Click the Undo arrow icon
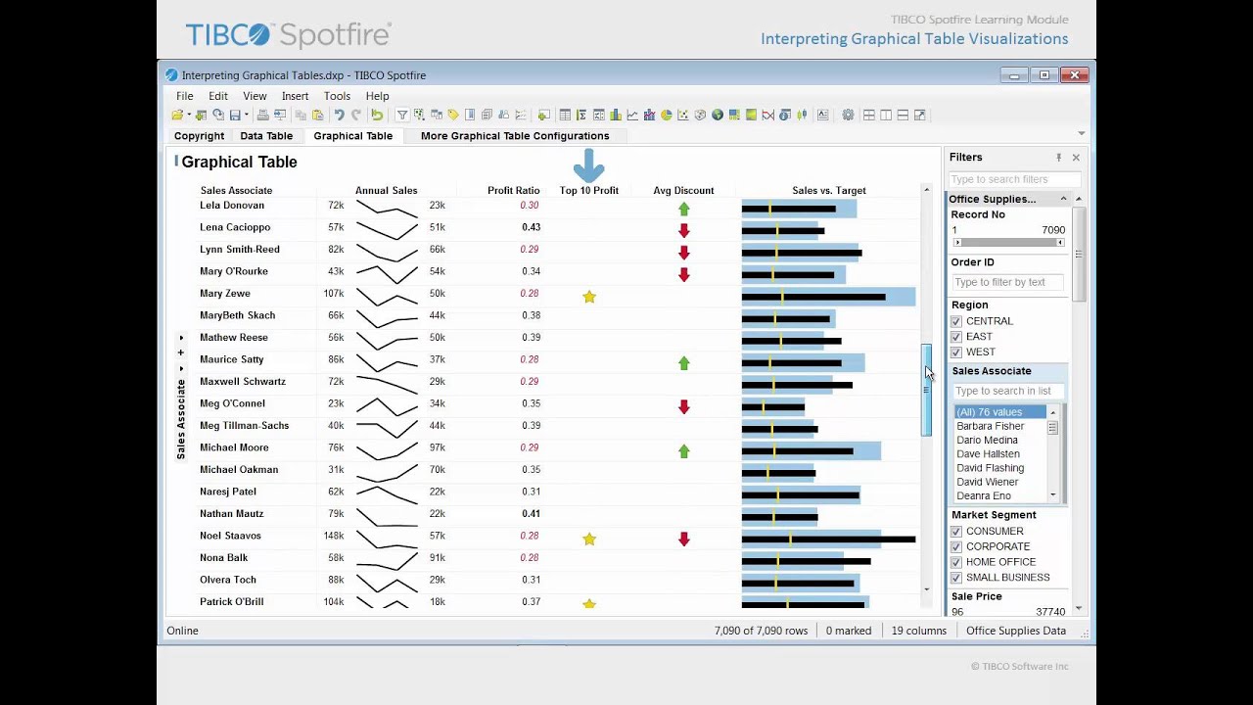This screenshot has height=705, width=1253. click(x=340, y=115)
